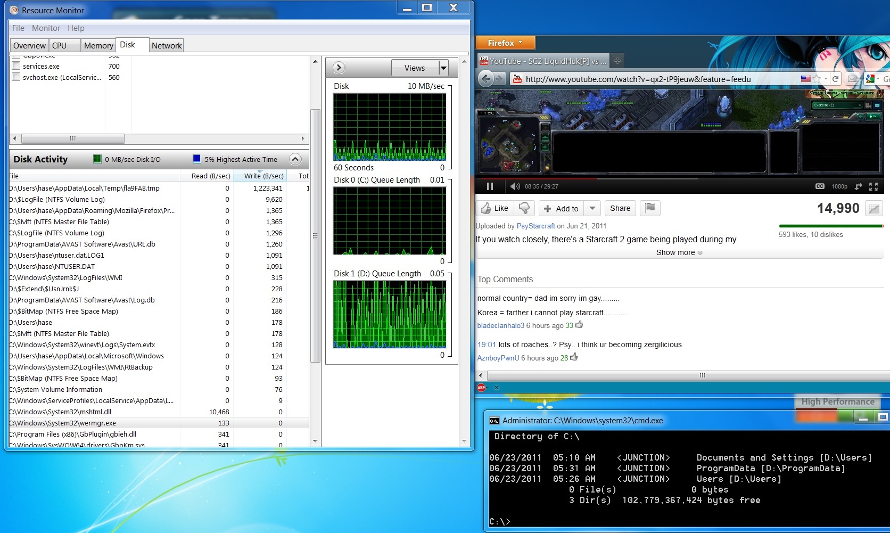Select the fla9FAB.tmp file row

point(159,188)
